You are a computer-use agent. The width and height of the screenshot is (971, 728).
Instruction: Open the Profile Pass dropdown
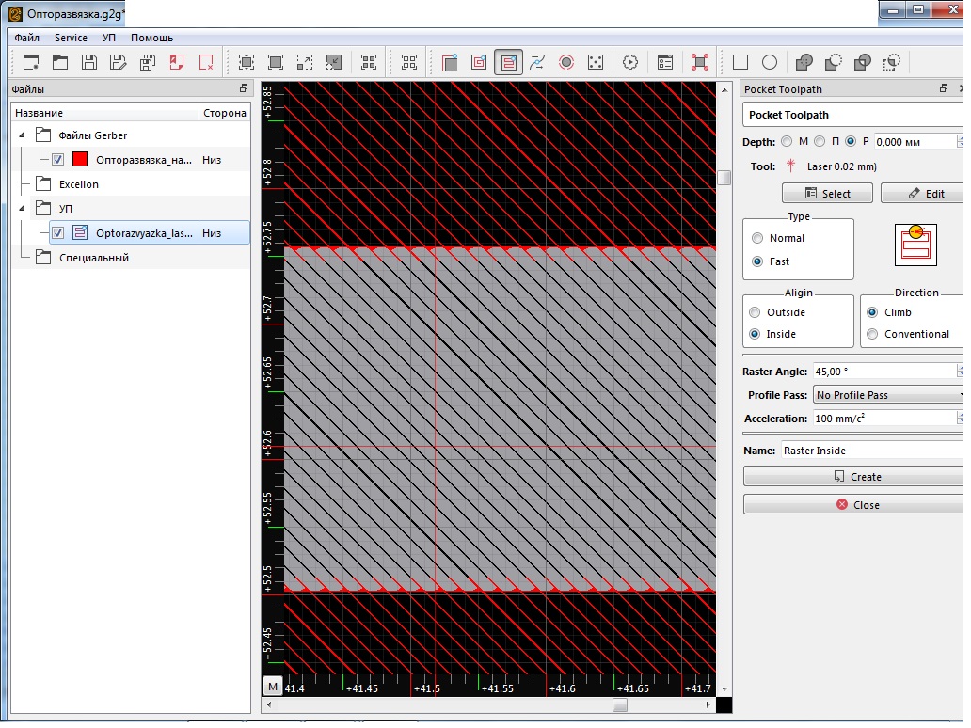click(x=889, y=395)
